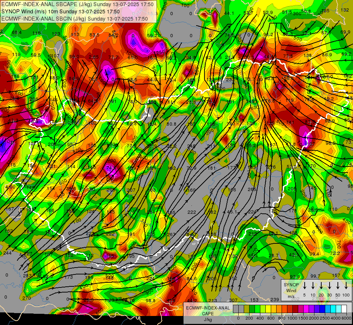The width and height of the screenshot is (353, 325).
Task: Click the map value 267
Action: [x=171, y=235]
